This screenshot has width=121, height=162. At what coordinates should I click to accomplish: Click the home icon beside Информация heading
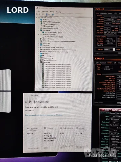(x=26, y=102)
